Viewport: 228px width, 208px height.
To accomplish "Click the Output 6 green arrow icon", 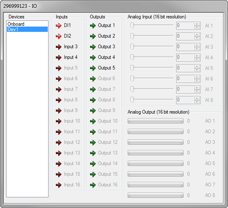I will (93, 79).
